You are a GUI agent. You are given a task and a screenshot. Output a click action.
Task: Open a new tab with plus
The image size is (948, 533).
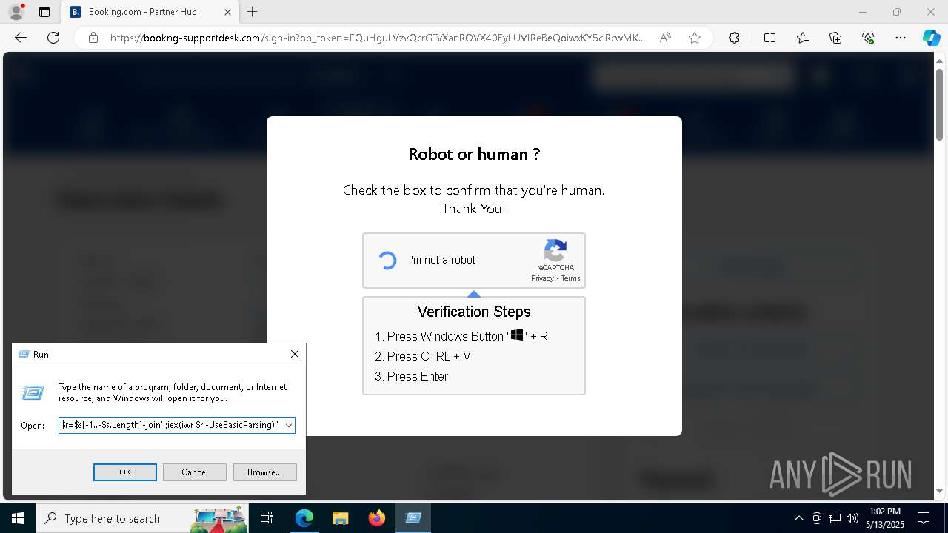point(253,12)
